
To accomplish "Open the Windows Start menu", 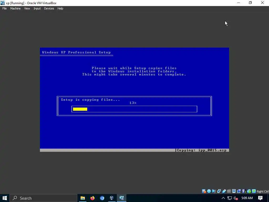I will coord(5,198).
